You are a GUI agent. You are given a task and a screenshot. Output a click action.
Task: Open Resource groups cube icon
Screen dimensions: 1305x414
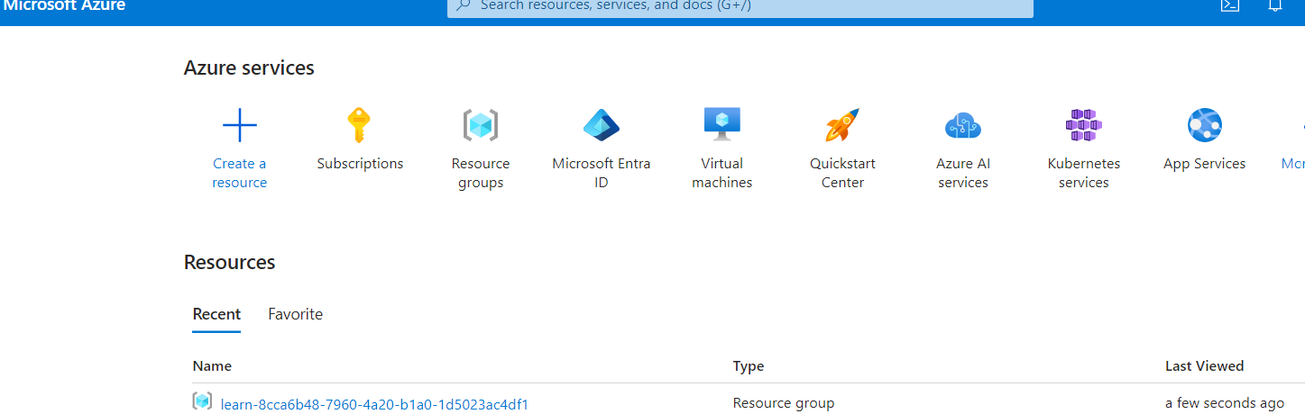[481, 125]
